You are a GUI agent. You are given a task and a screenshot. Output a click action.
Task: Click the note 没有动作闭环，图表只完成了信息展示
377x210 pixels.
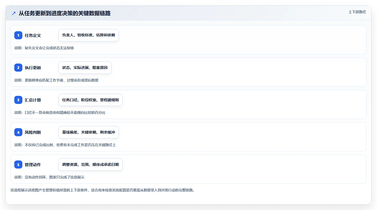pyautogui.click(x=49, y=177)
